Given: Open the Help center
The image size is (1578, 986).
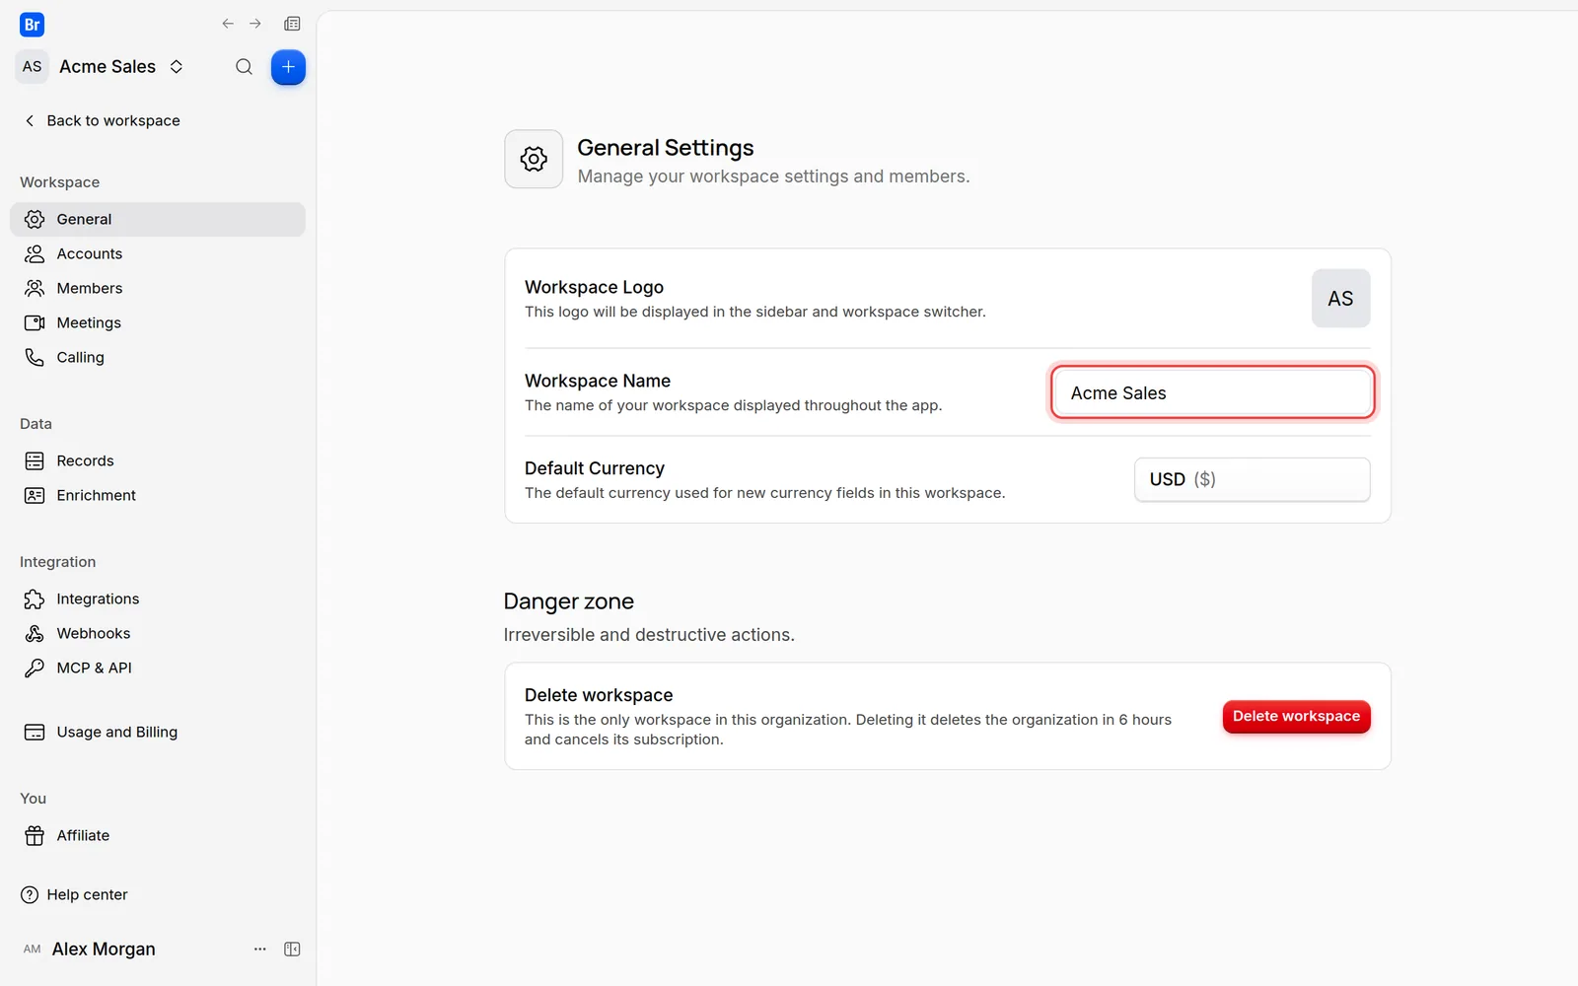Looking at the screenshot, I should 74,894.
